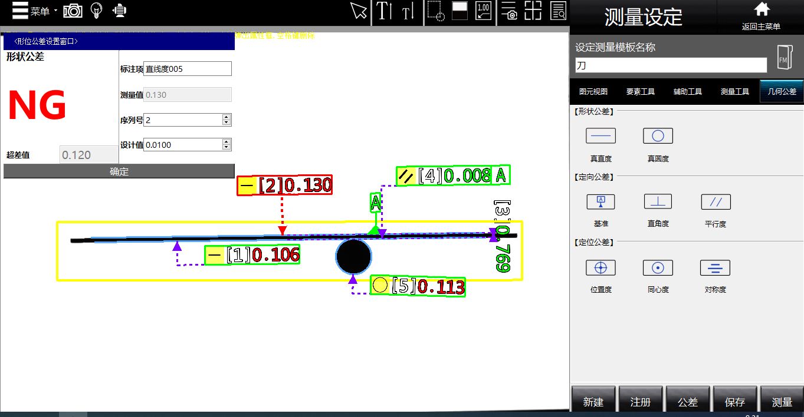Click the parallelism (平行度) icon
804x417 pixels.
point(716,202)
